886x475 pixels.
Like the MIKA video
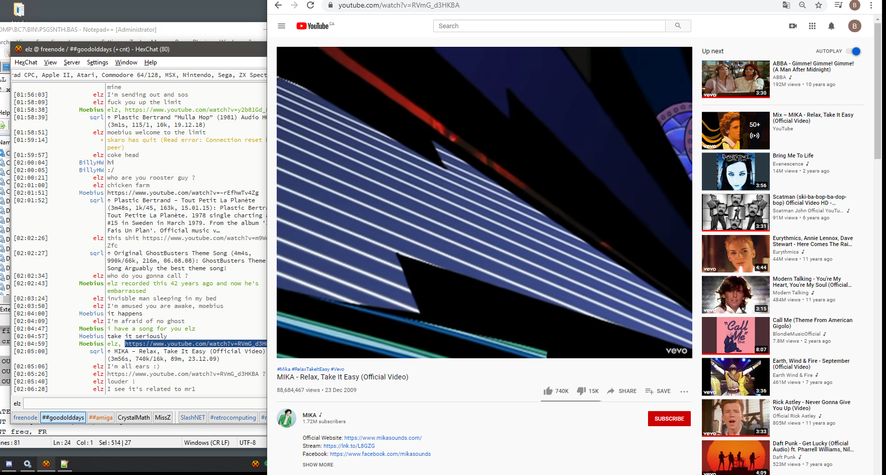[x=556, y=391]
